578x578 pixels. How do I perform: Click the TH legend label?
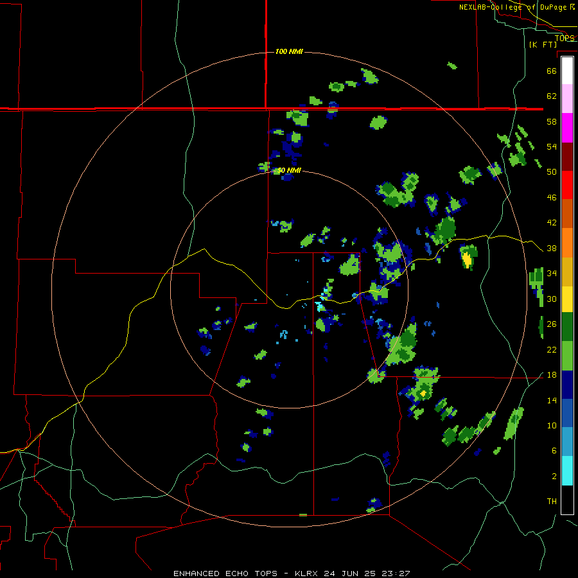[552, 502]
